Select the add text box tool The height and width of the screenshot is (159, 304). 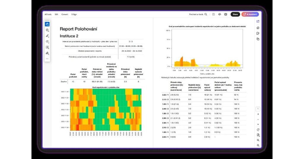47,47
